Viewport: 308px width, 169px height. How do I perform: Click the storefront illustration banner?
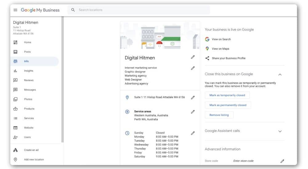(x=160, y=35)
